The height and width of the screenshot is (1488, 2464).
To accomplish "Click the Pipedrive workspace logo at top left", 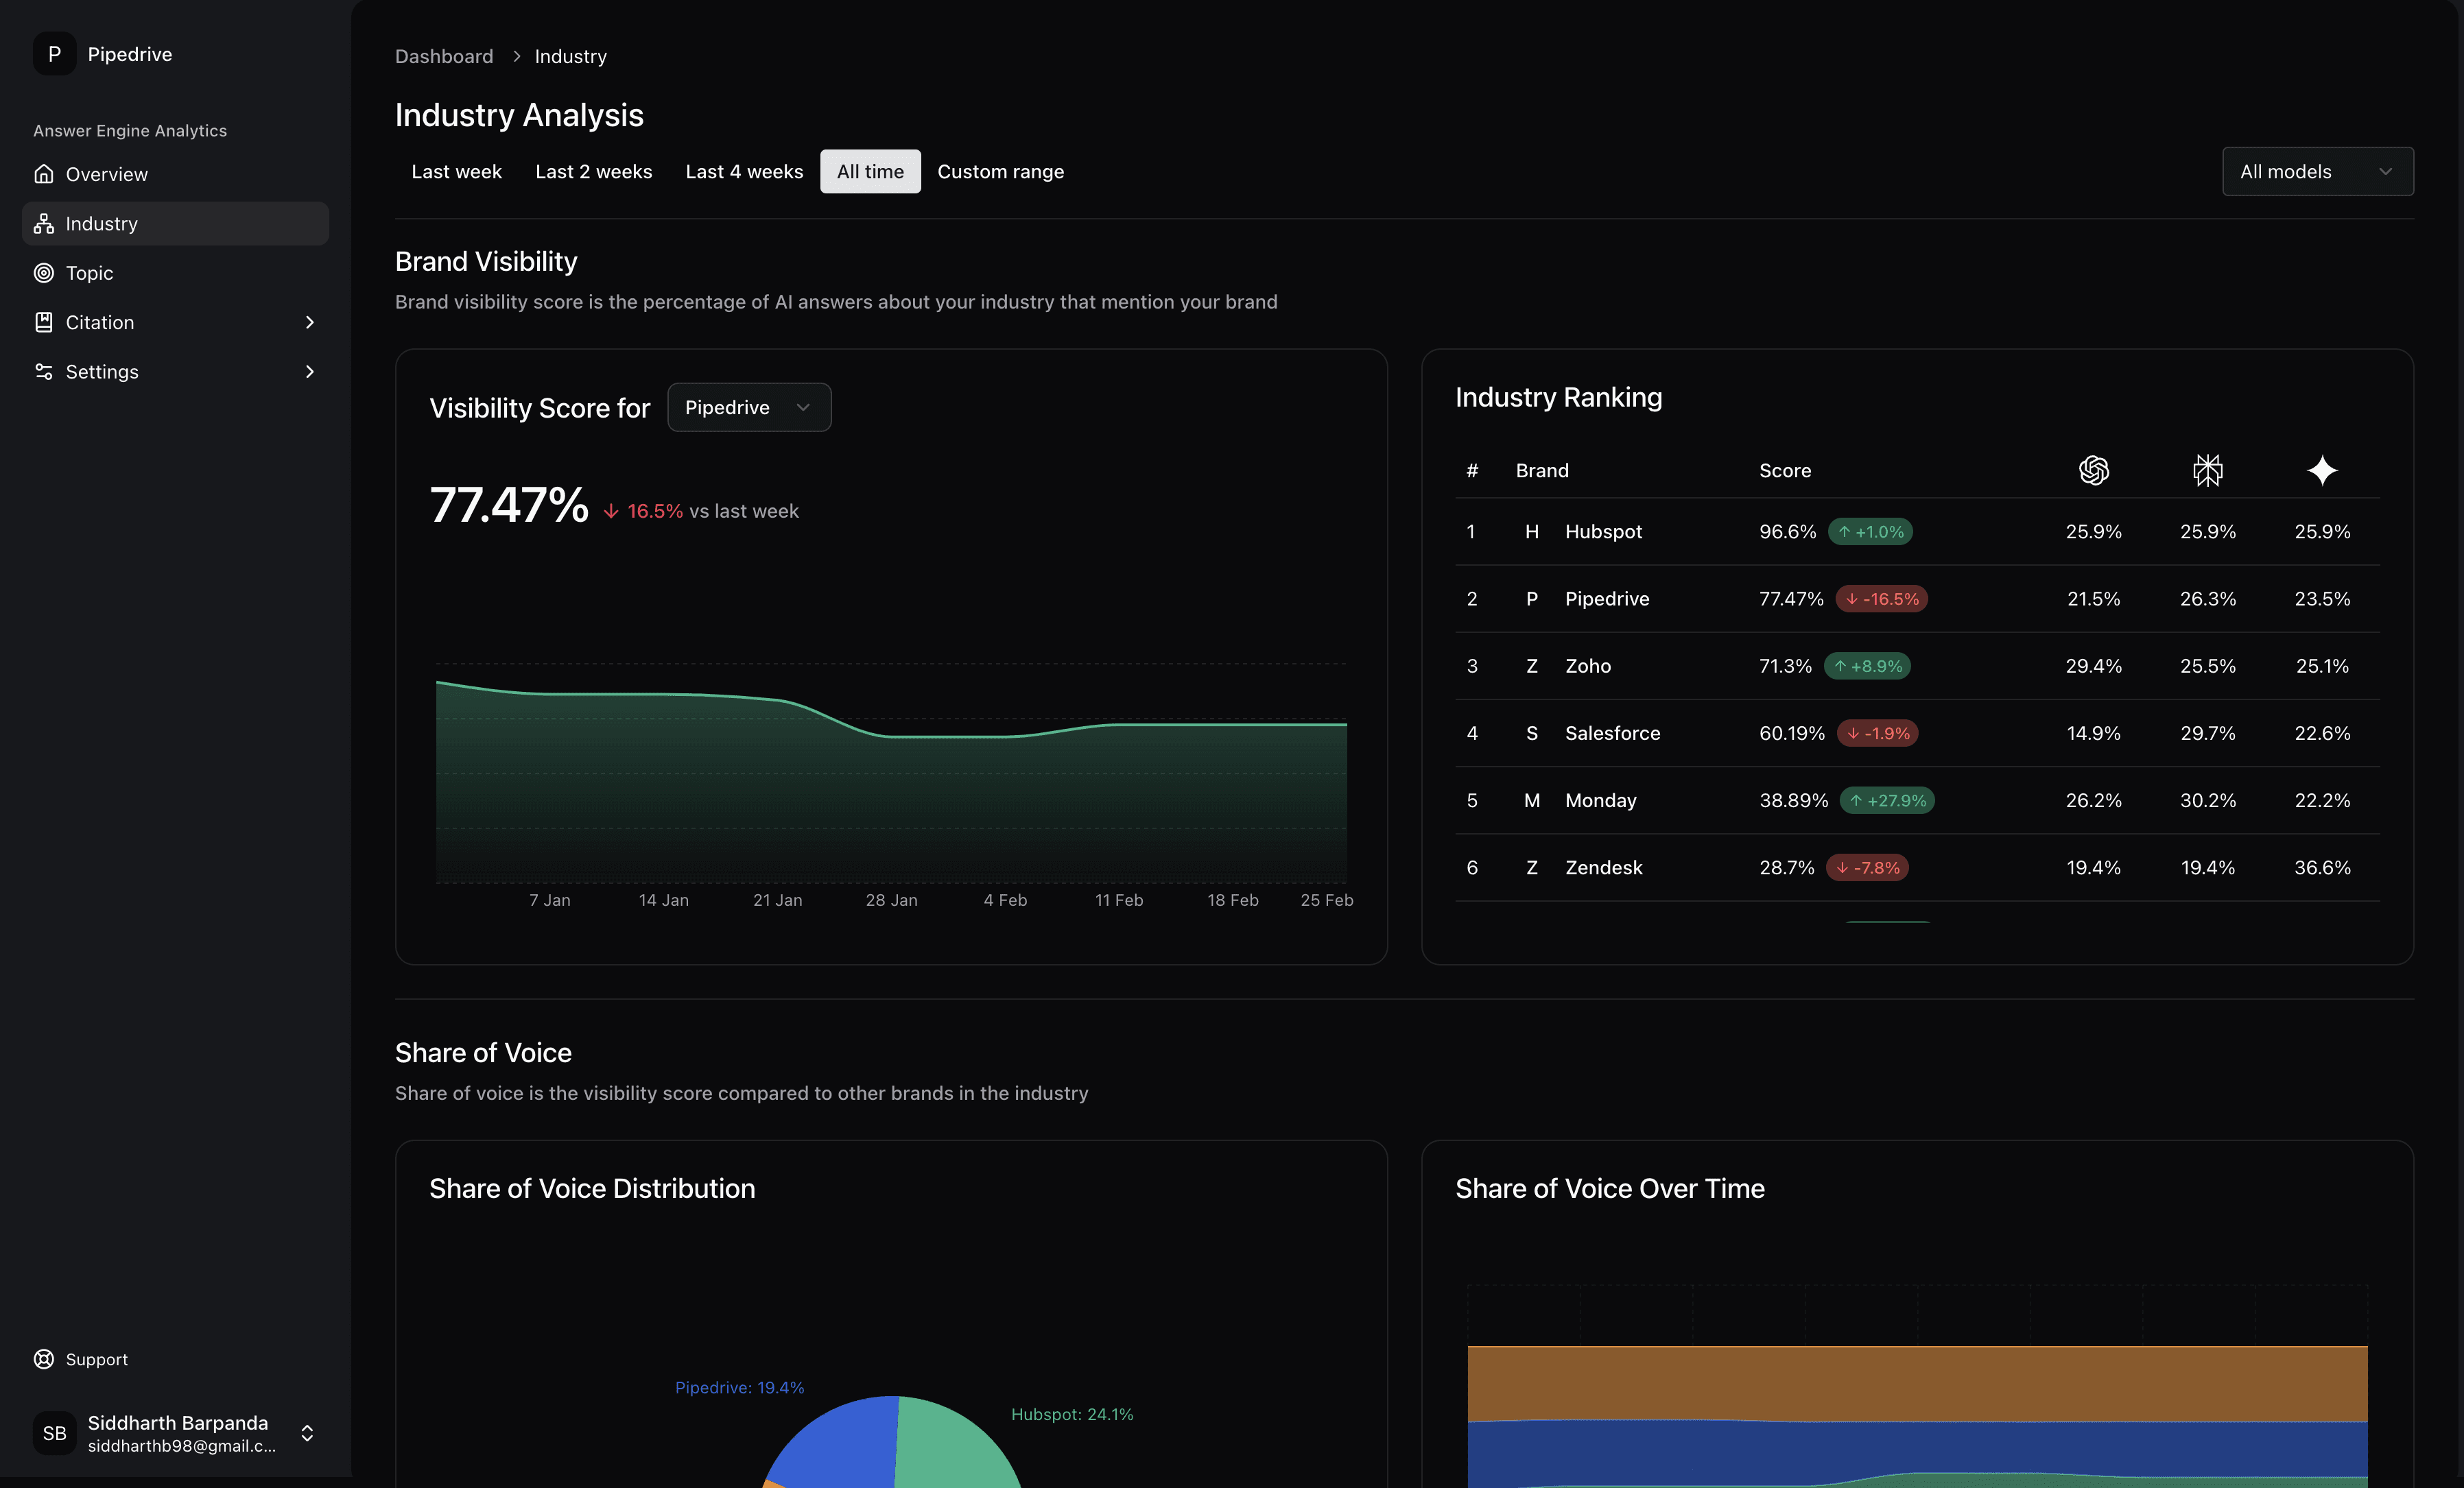I will 54,53.
